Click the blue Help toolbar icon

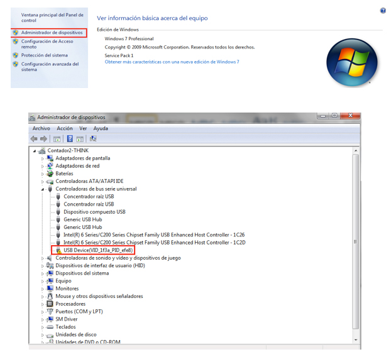click(x=70, y=139)
